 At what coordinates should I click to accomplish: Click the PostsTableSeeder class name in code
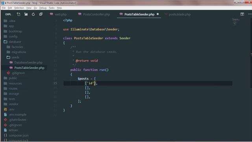point(89,38)
